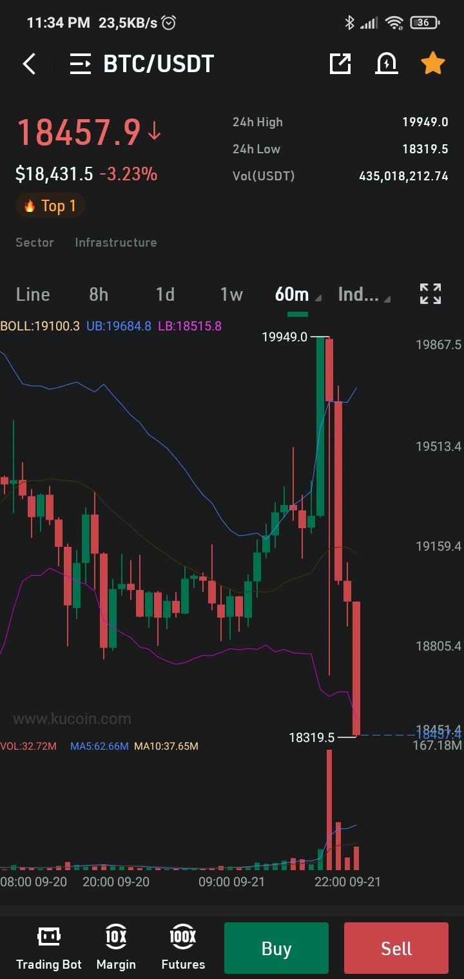464x979 pixels.
Task: Tap the Top 1 hot badge
Action: tap(50, 206)
